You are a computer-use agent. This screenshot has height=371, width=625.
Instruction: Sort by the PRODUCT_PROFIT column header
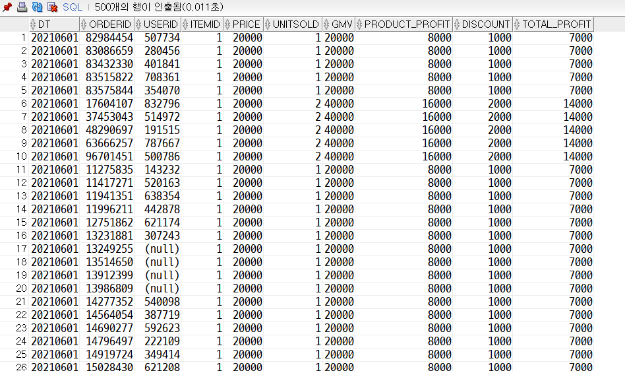(x=403, y=24)
